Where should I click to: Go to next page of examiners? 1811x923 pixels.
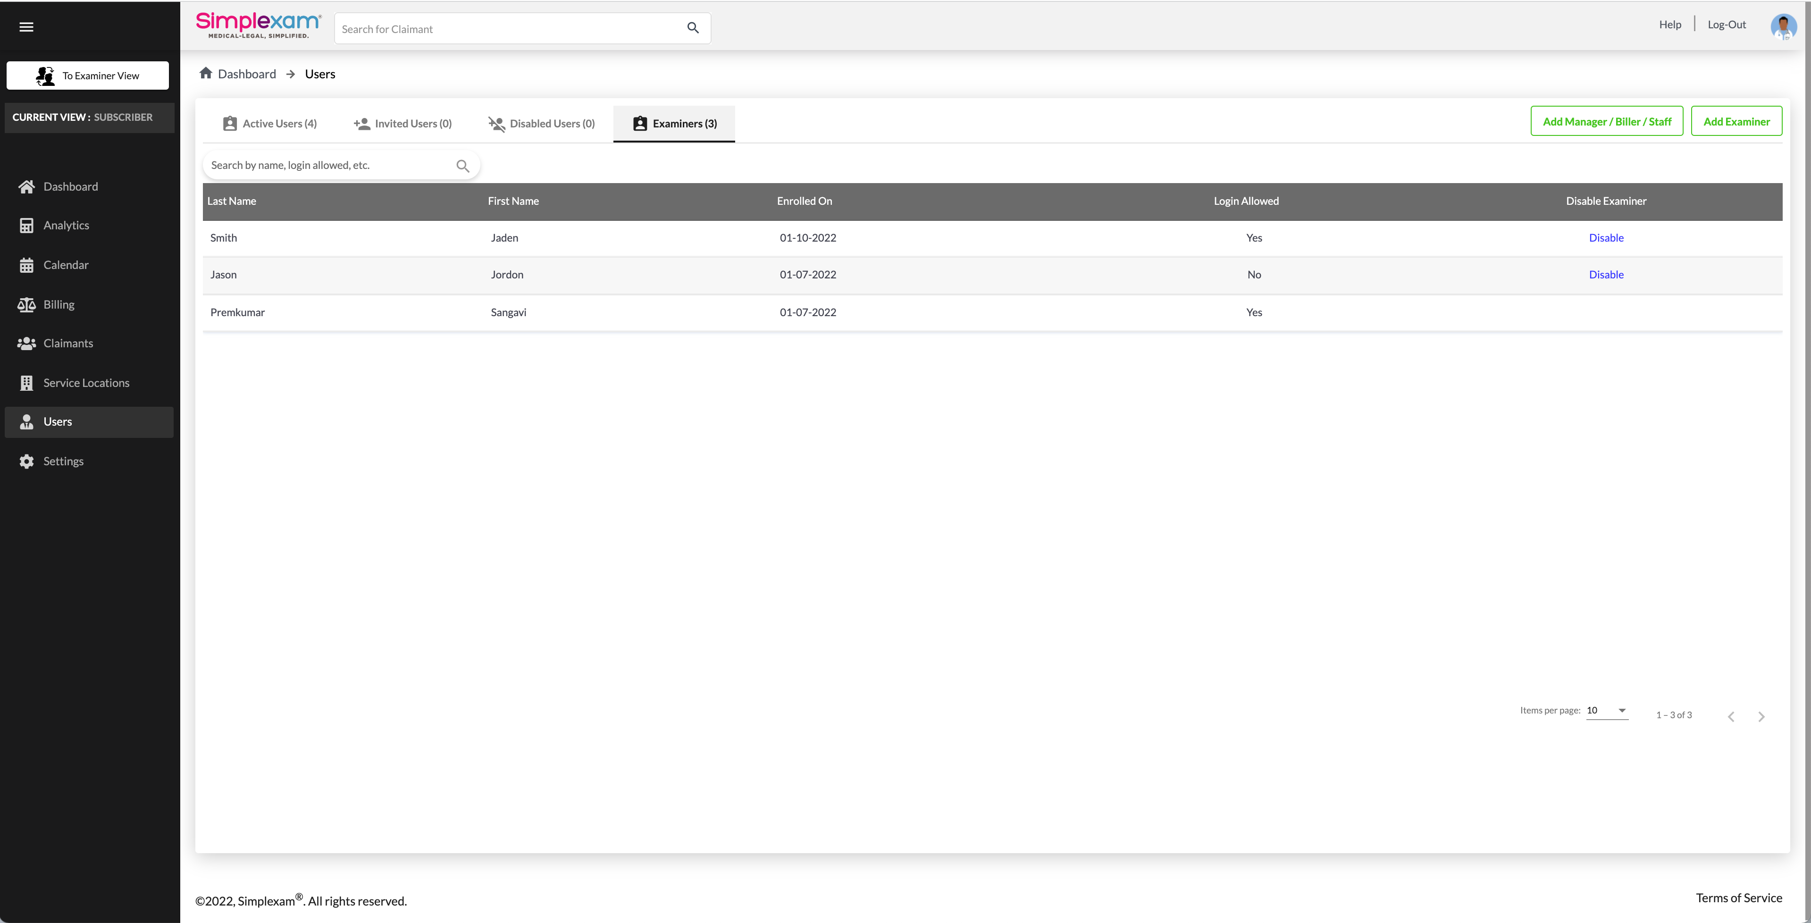tap(1761, 716)
